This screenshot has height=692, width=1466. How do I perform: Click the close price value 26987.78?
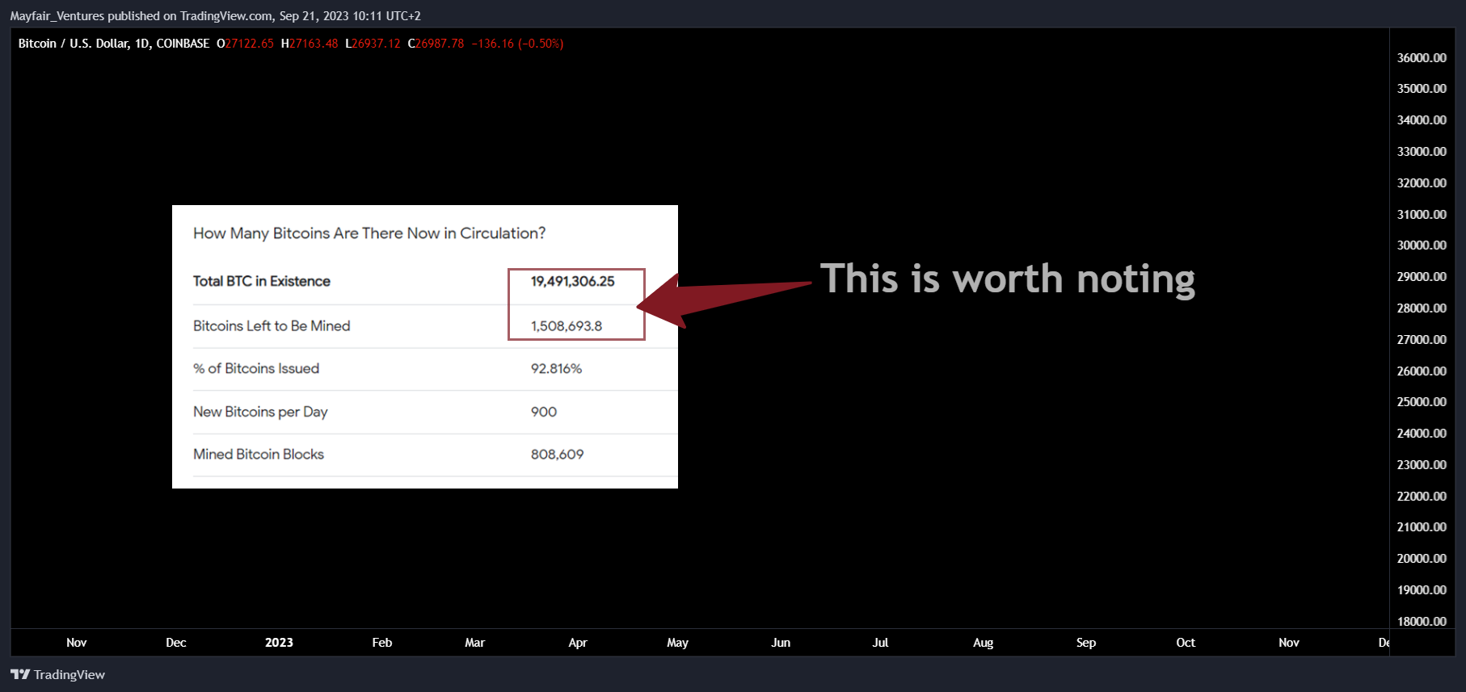click(x=440, y=44)
